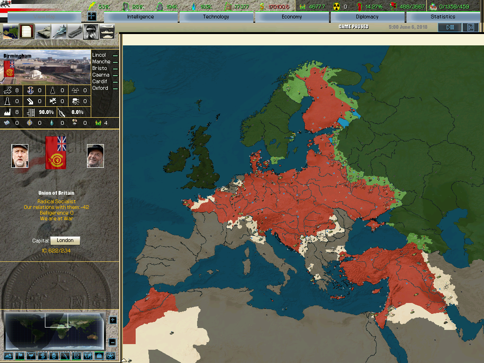
Task: Click the aircraft carrier icon
Action: (75, 32)
